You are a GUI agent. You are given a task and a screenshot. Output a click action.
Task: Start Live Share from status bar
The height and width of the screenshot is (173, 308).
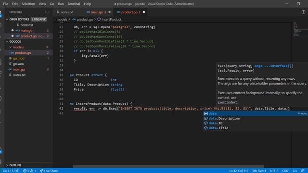pyautogui.click(x=49, y=171)
